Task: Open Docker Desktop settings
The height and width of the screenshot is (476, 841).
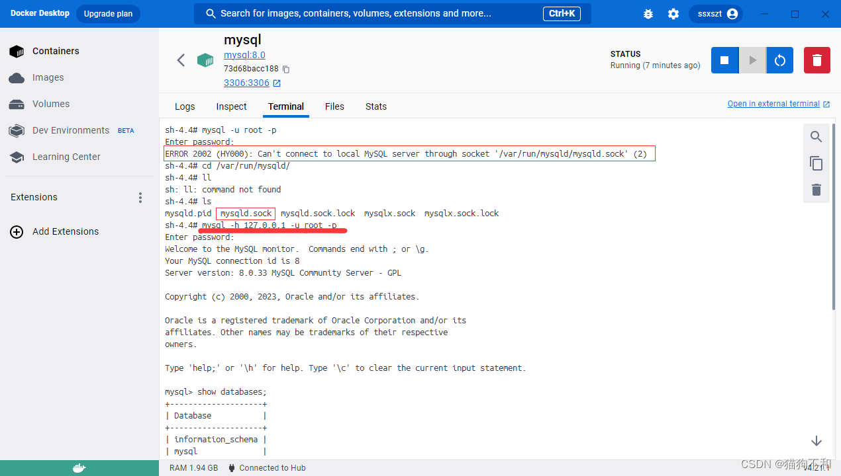Action: pos(673,13)
